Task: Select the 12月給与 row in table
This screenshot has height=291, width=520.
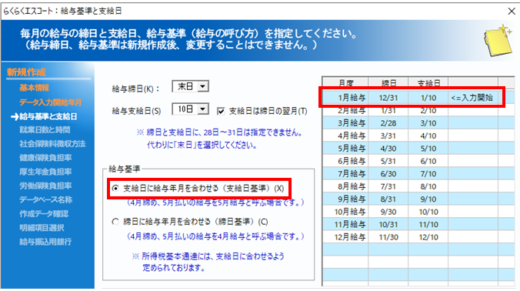Action: [418, 237]
